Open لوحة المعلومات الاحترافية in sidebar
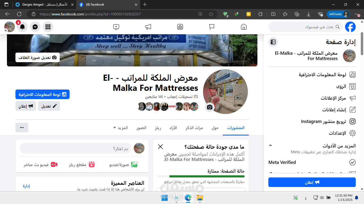The image size is (364, 204). [312, 75]
